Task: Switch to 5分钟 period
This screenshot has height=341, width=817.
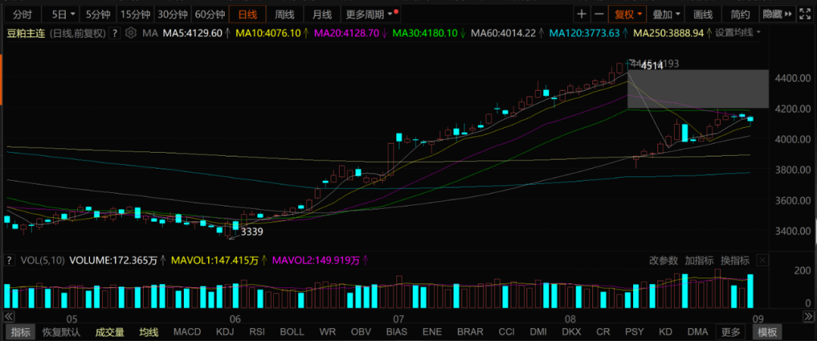Action: (98, 14)
